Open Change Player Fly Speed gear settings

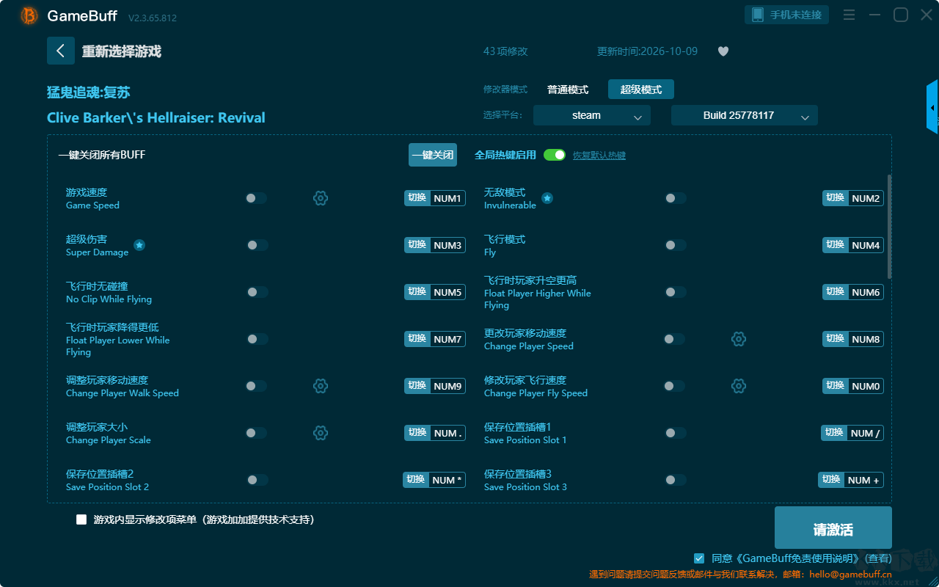[x=739, y=386]
